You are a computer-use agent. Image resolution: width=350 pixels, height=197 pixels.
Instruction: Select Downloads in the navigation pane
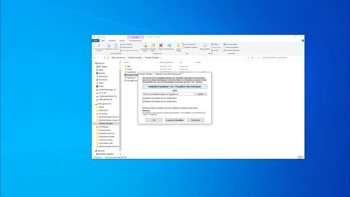[x=102, y=80]
